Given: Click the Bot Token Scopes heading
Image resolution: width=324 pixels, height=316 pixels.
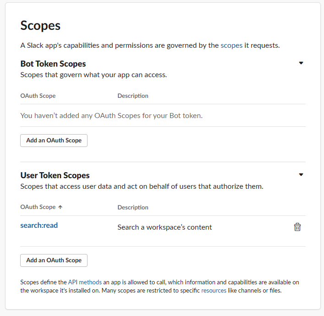Looking at the screenshot, I should tap(53, 64).
